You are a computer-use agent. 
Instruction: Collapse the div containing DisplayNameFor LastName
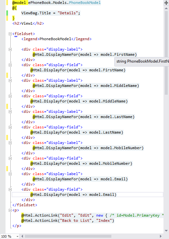pyautogui.click(x=10, y=112)
